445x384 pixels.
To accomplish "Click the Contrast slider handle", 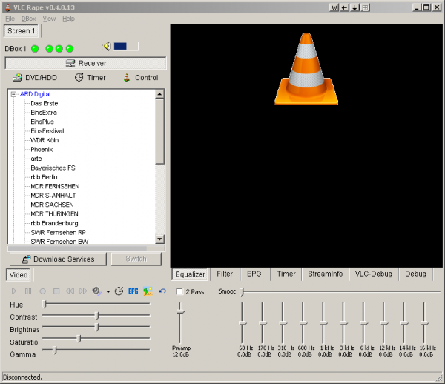I will (x=97, y=316).
